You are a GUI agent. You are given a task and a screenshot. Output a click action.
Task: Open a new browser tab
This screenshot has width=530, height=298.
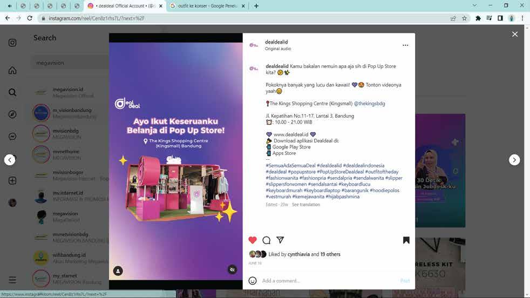pyautogui.click(x=256, y=6)
